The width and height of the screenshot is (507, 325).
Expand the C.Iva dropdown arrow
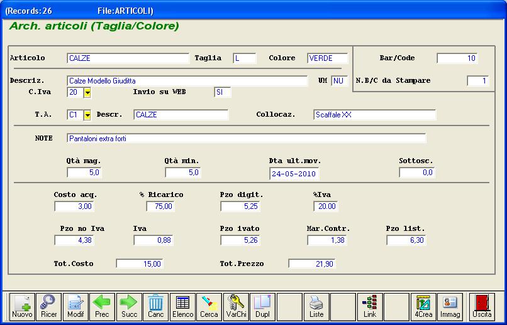(x=87, y=92)
